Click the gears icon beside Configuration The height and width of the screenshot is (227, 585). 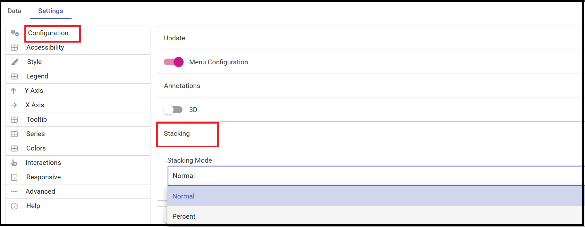tap(15, 33)
